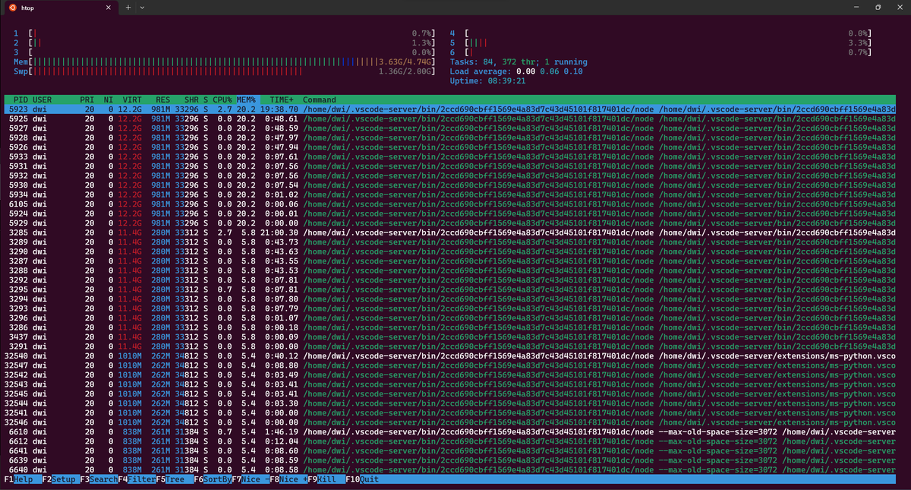Click the CPU 2 meter showing 1.3%
Viewport: 911px width, 490px height.
[x=224, y=43]
